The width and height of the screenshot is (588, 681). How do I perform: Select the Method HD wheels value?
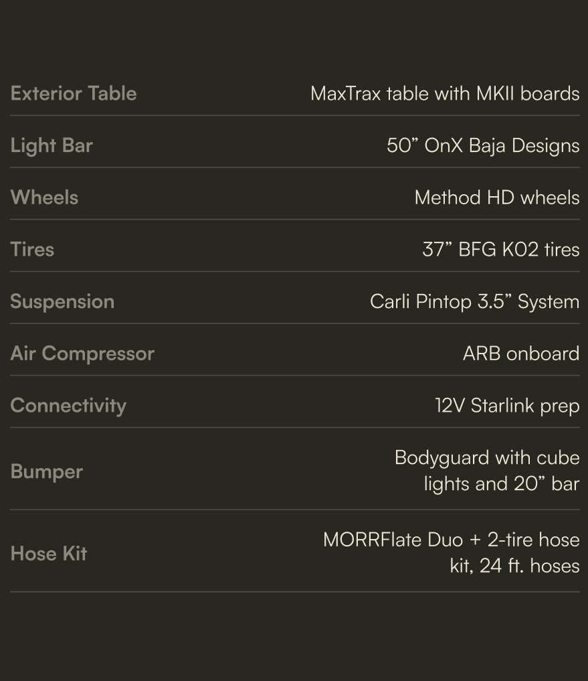point(497,198)
